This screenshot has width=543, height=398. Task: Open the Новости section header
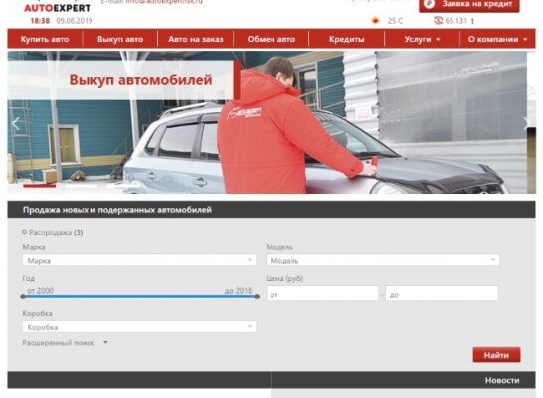coord(502,380)
